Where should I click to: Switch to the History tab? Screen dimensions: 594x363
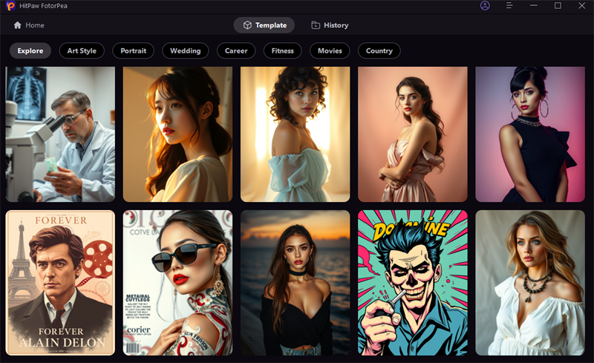click(x=330, y=25)
